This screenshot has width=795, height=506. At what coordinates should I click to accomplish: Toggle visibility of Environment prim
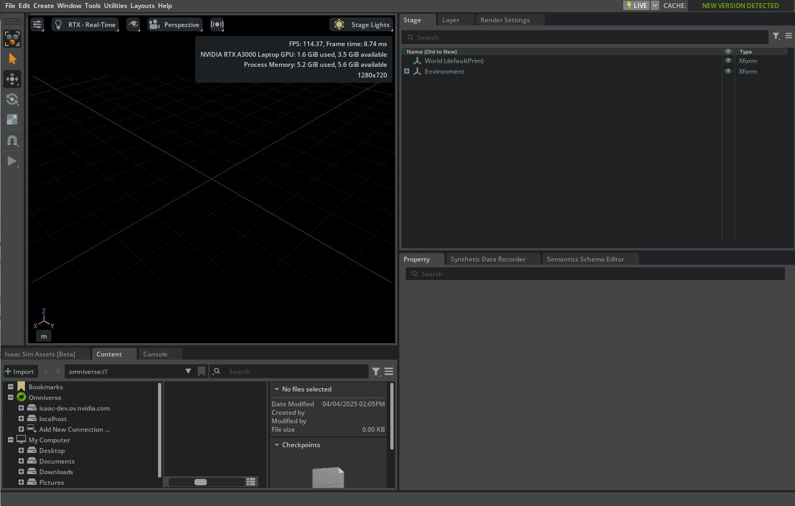coord(728,71)
